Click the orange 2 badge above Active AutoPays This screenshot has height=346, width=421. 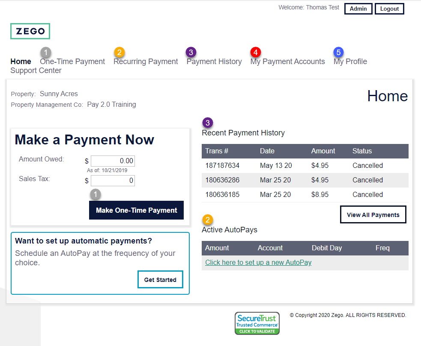[208, 220]
